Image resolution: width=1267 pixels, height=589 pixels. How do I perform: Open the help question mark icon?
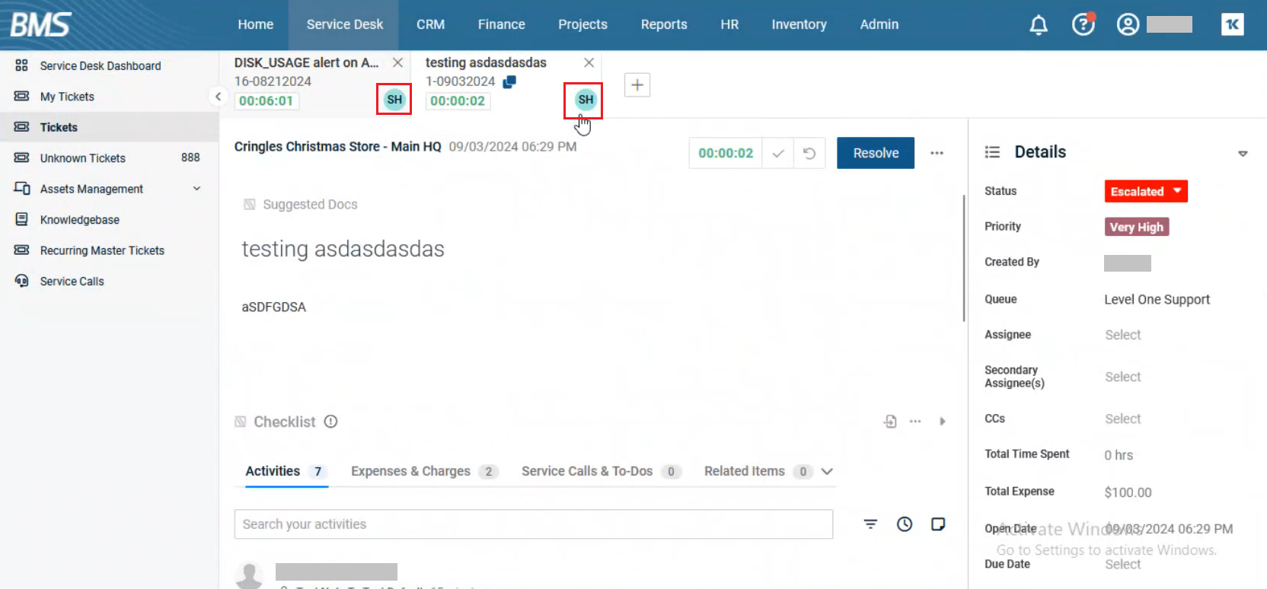click(x=1083, y=25)
